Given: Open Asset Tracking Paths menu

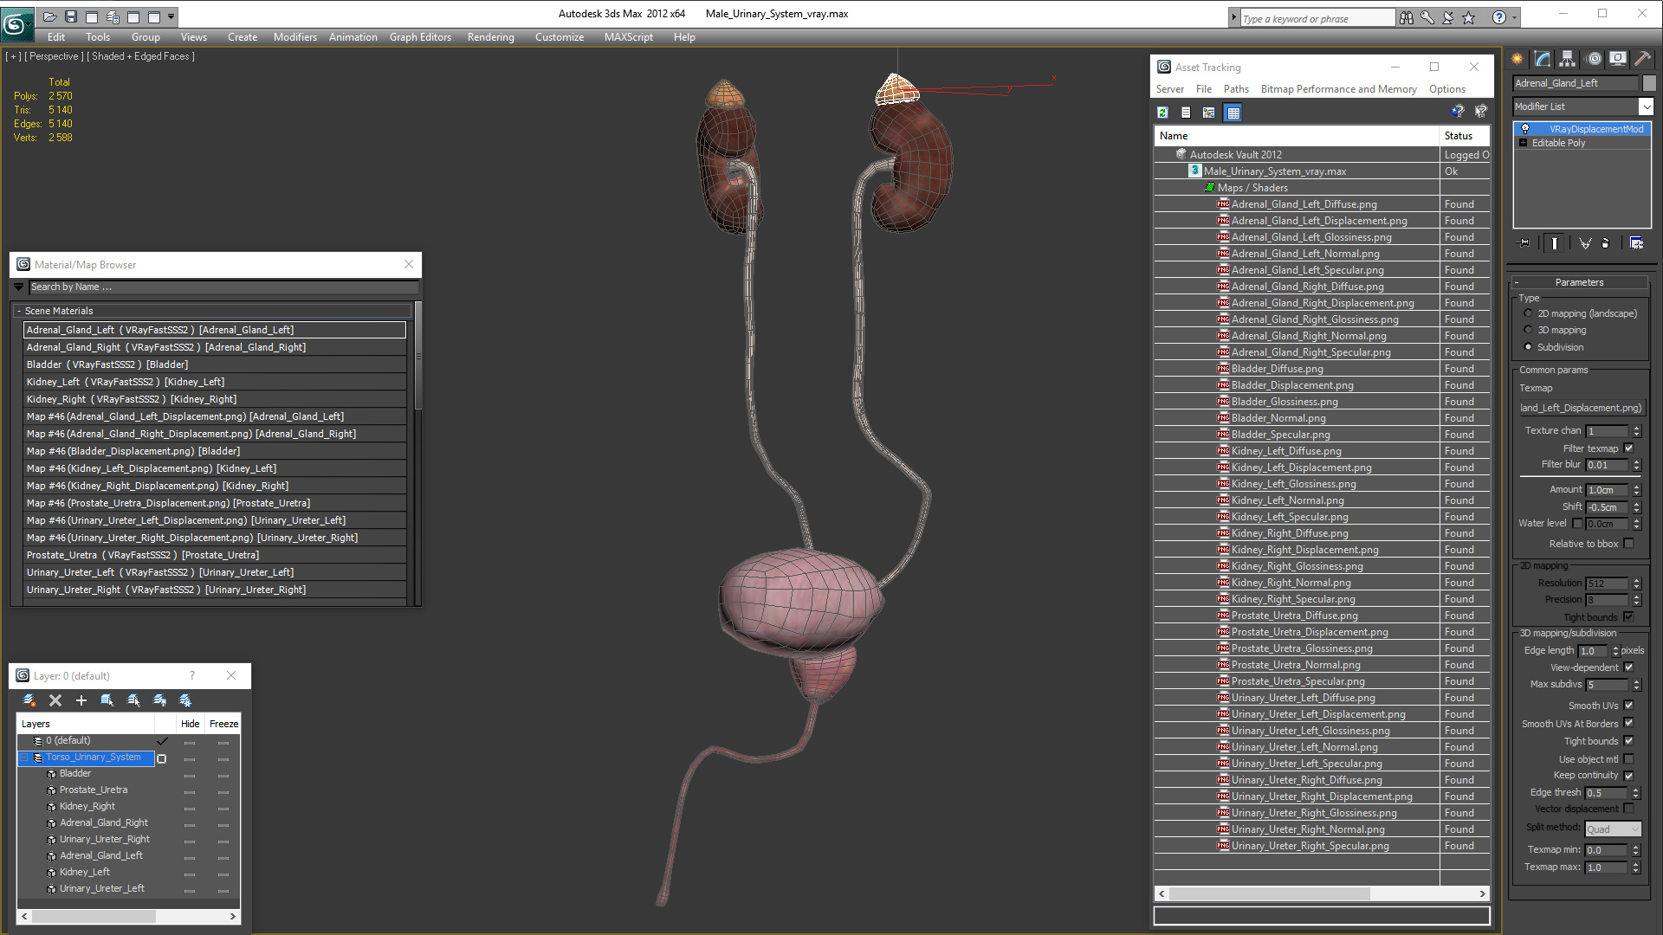Looking at the screenshot, I should [x=1236, y=89].
